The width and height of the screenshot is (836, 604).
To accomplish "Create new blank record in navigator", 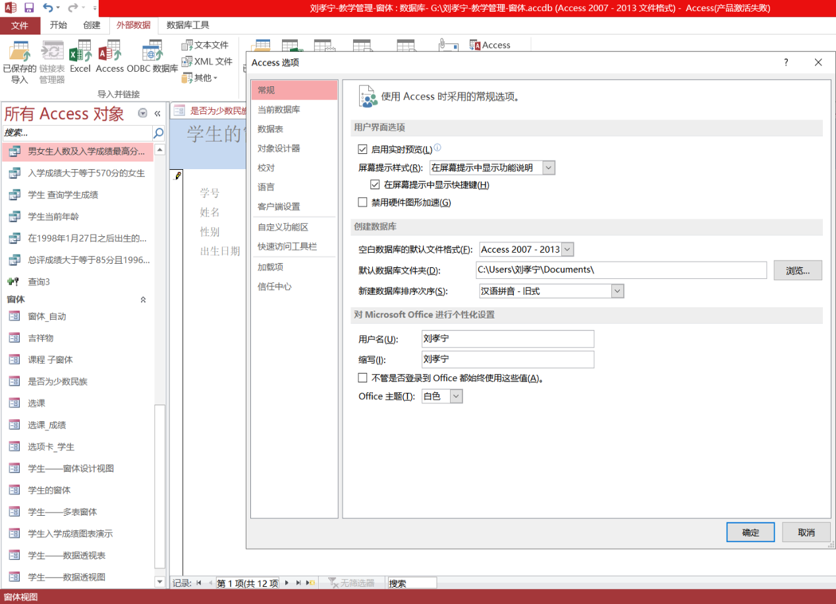I will [311, 583].
